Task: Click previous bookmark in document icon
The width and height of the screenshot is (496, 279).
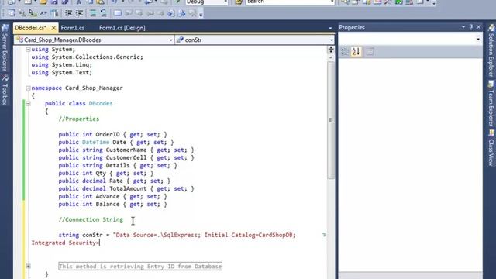Action: pos(171,13)
